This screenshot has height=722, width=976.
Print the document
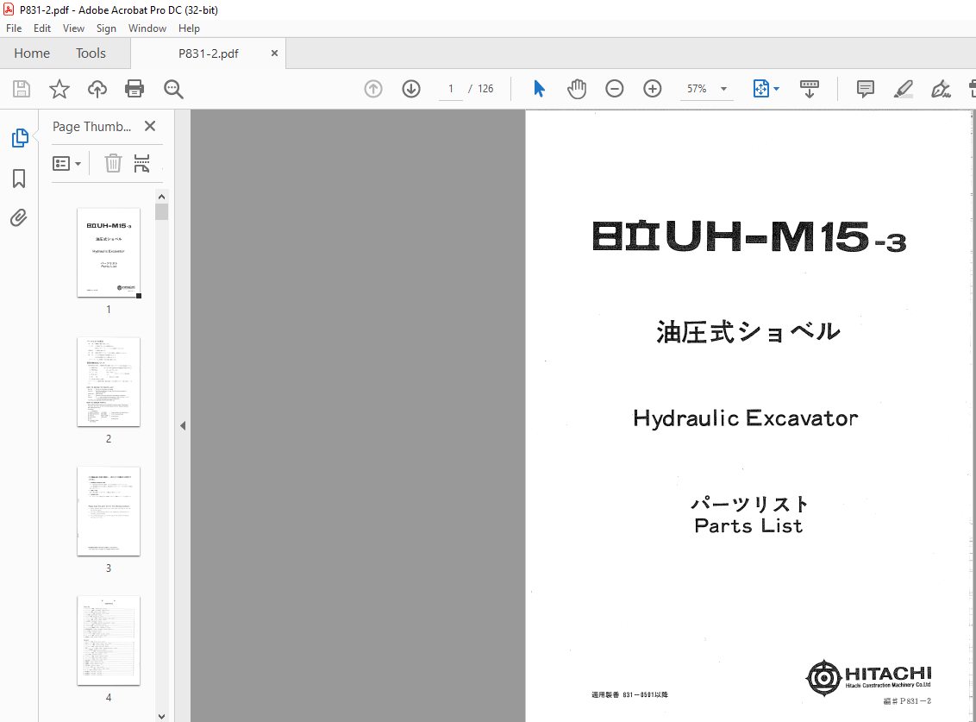[x=135, y=89]
